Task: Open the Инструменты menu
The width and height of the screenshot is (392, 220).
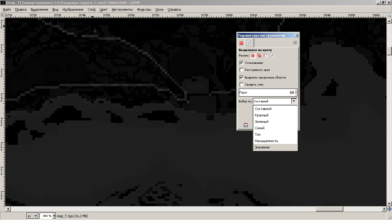Action: pyautogui.click(x=122, y=9)
